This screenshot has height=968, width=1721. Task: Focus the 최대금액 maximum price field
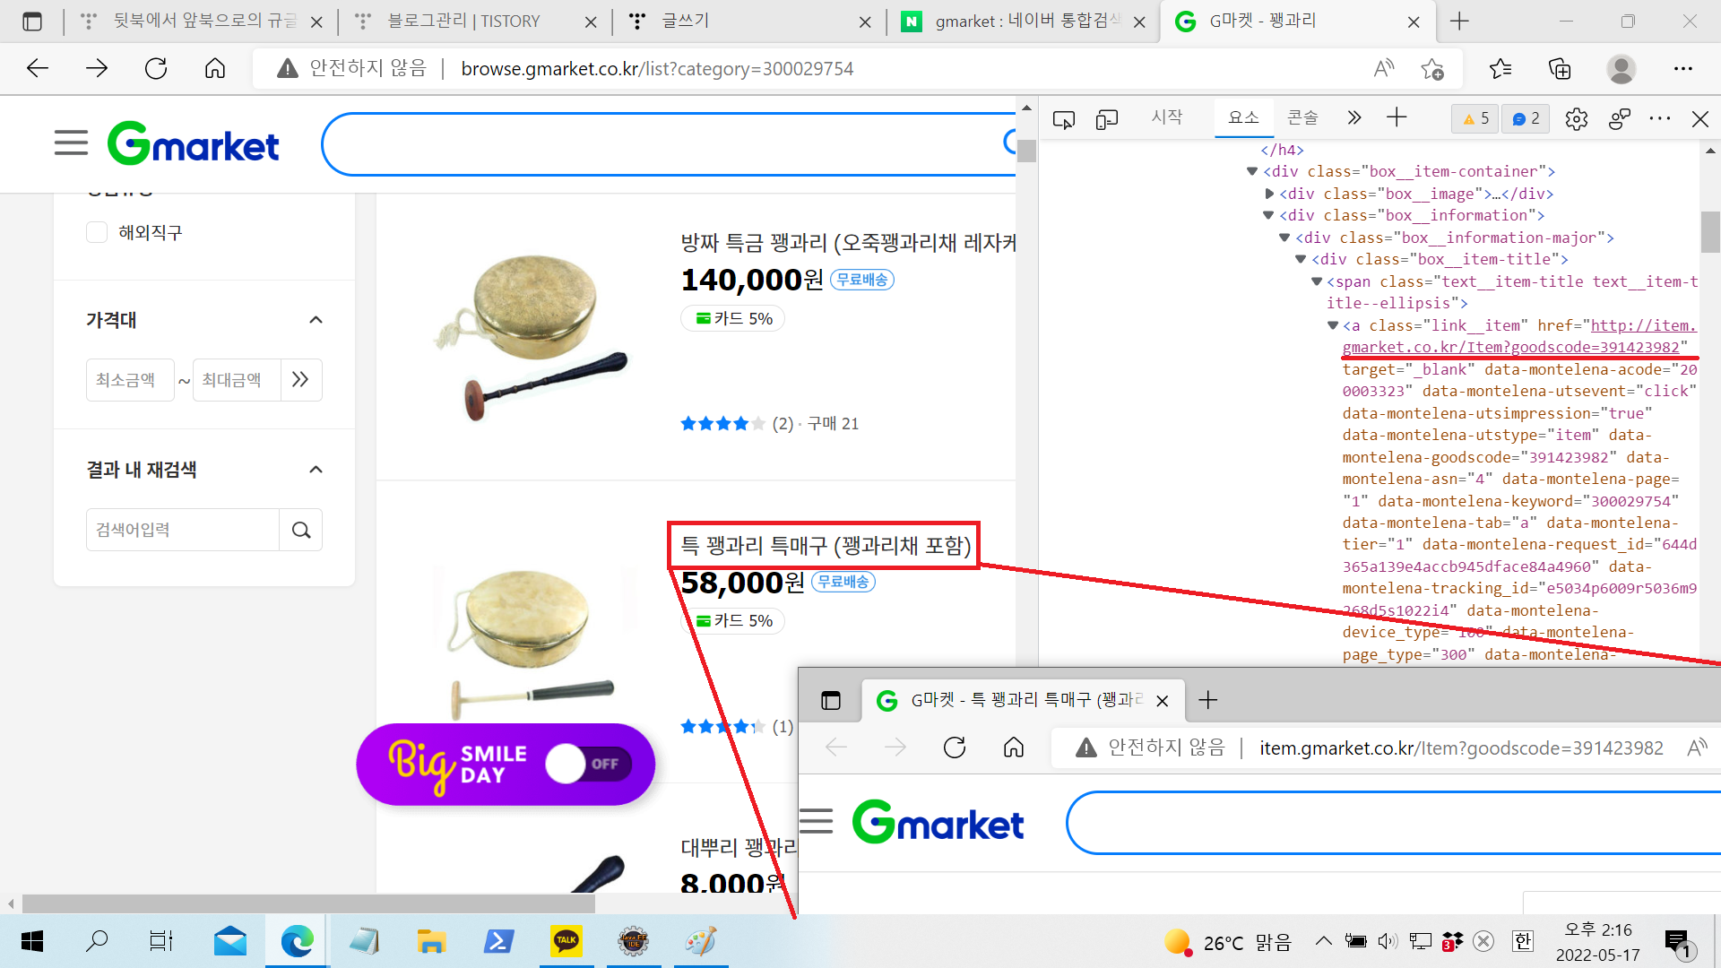(x=237, y=380)
